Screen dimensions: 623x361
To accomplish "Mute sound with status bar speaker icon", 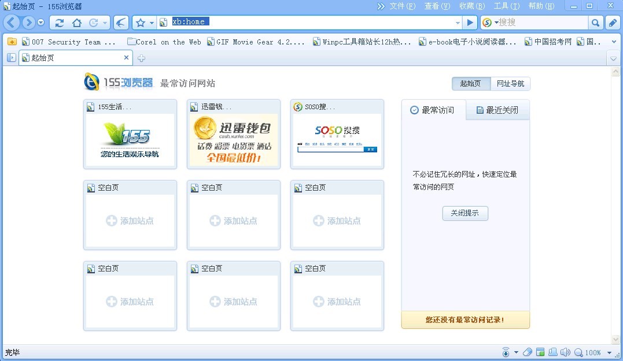I will 565,352.
